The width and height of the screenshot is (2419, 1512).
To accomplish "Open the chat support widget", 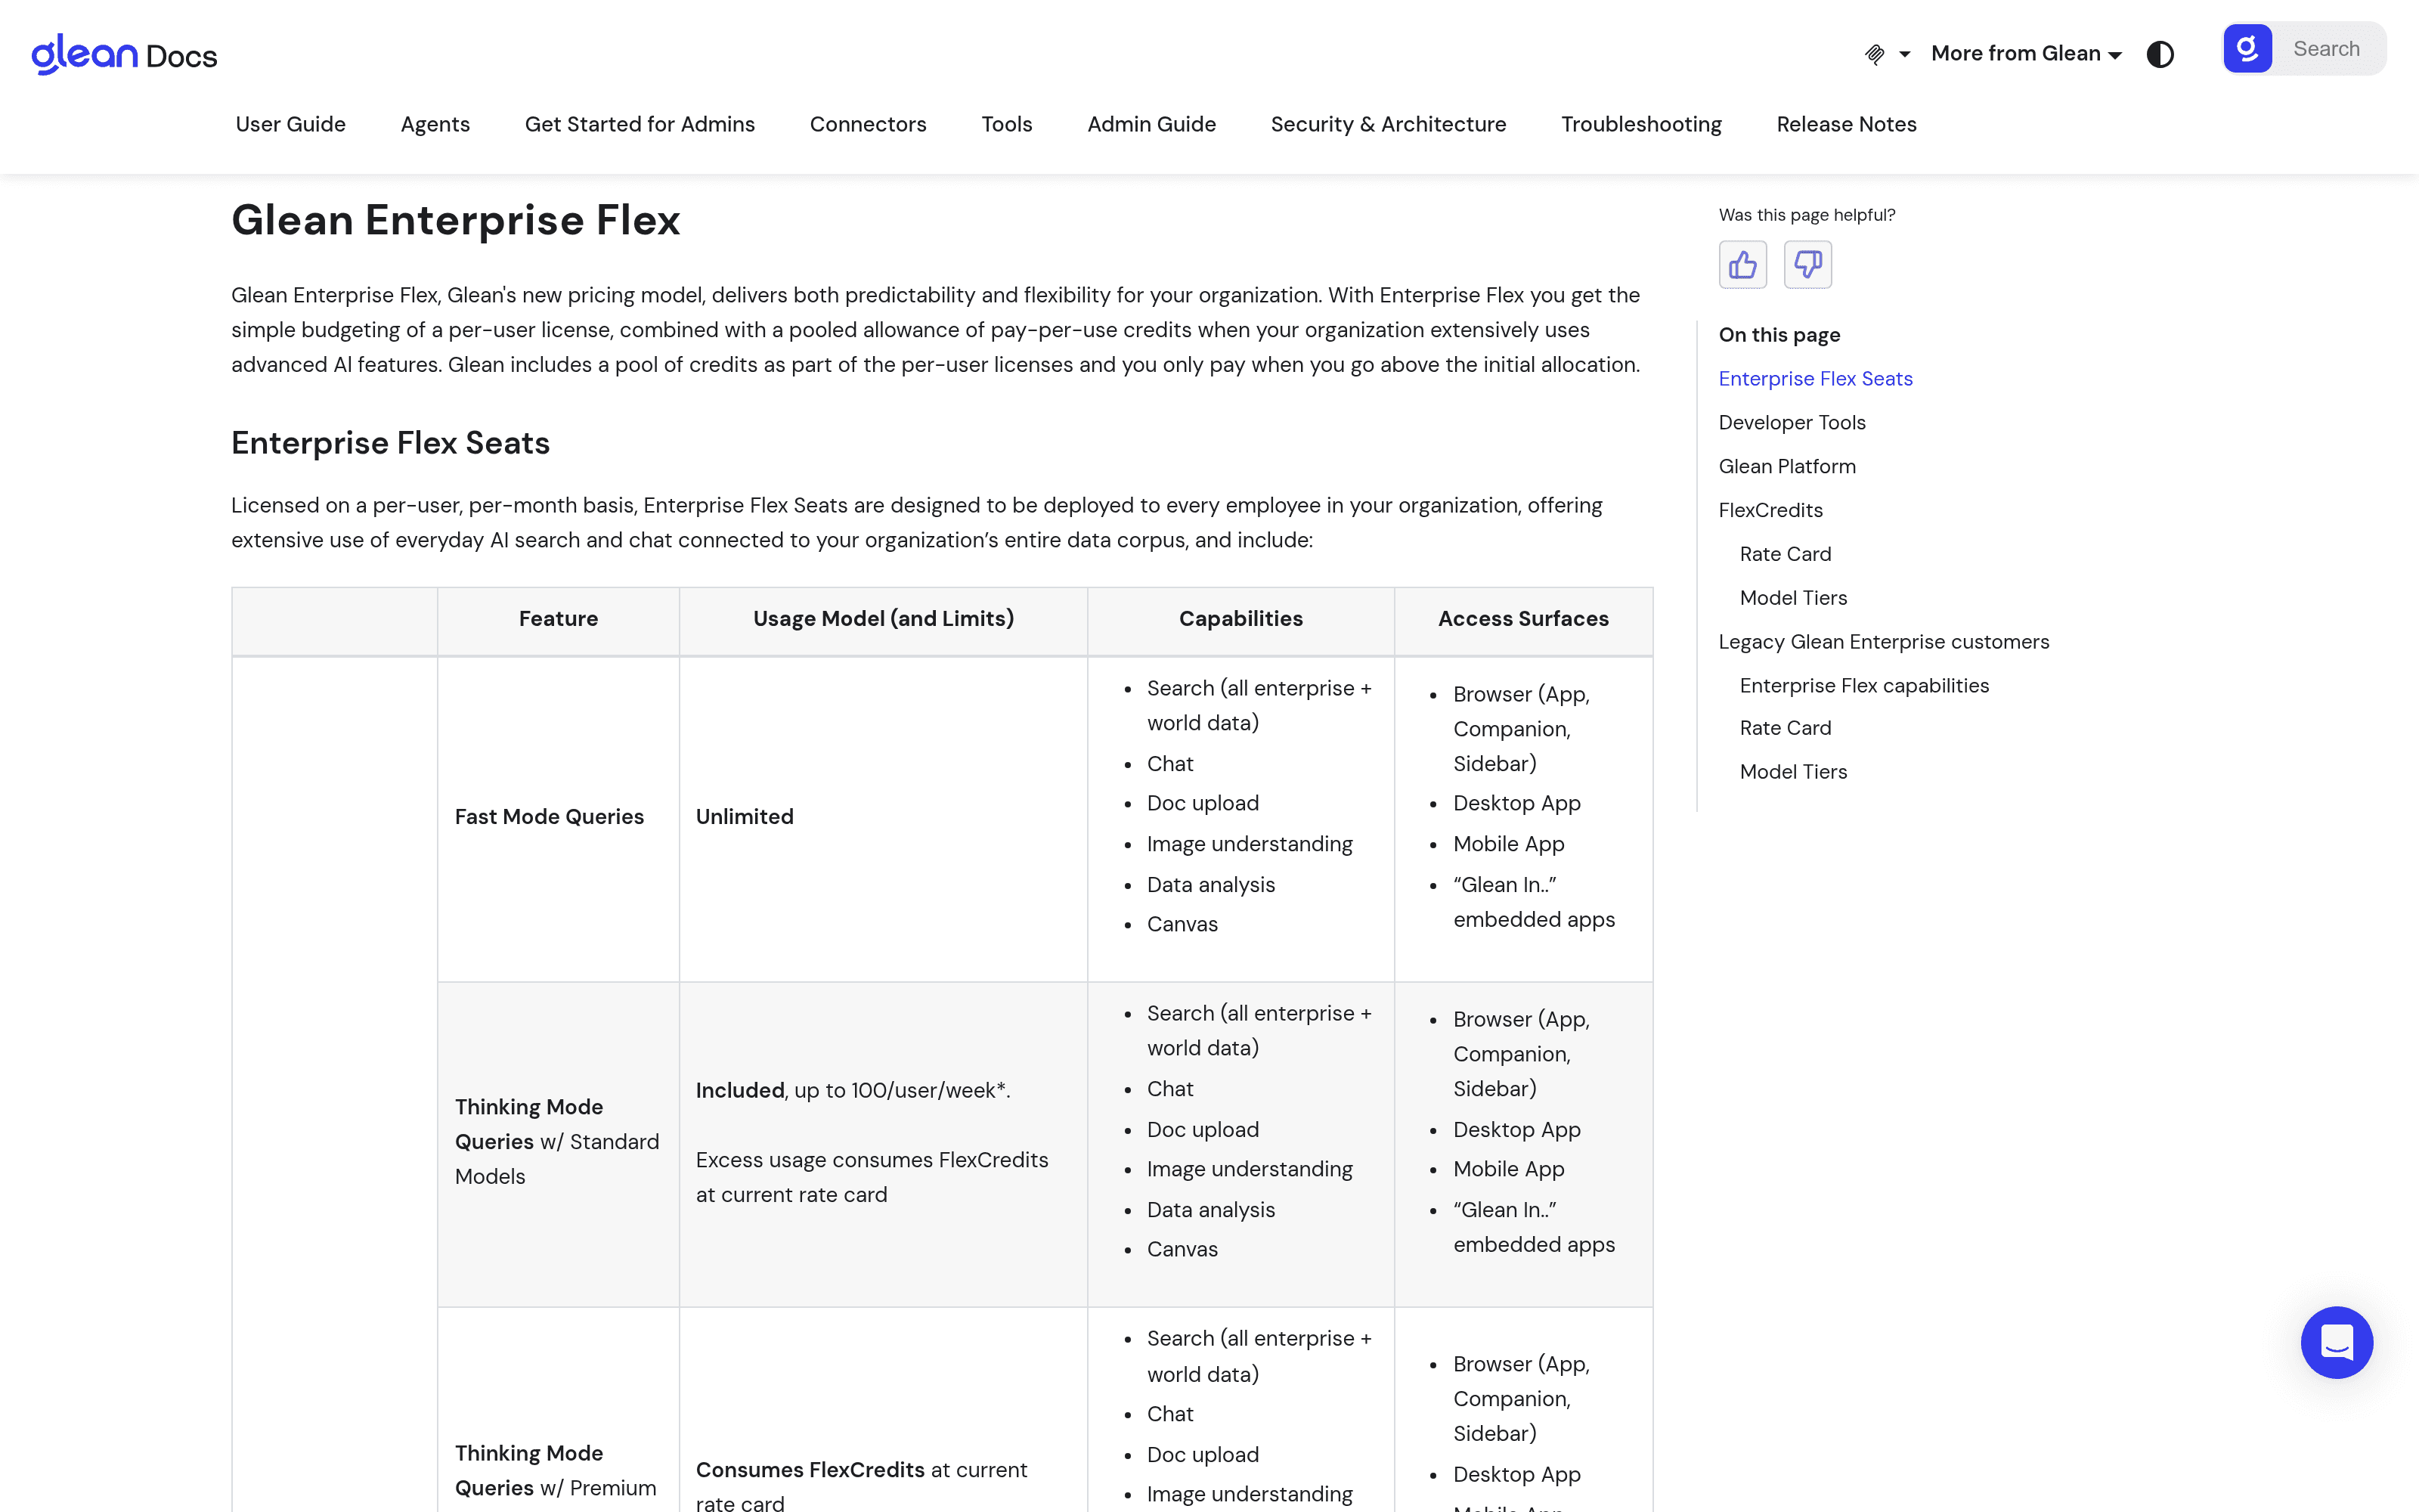I will (2336, 1342).
